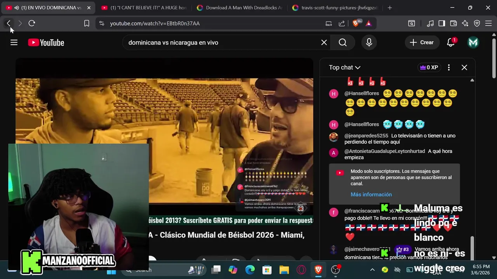Screen dimensions: 497x279
Task: Open Copilot from the taskbar
Action: [x=233, y=270]
